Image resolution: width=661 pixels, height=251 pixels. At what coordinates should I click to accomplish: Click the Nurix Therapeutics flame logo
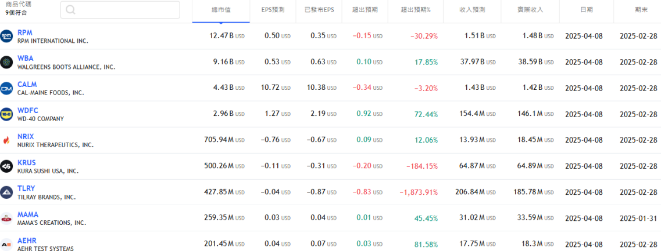click(x=6, y=140)
